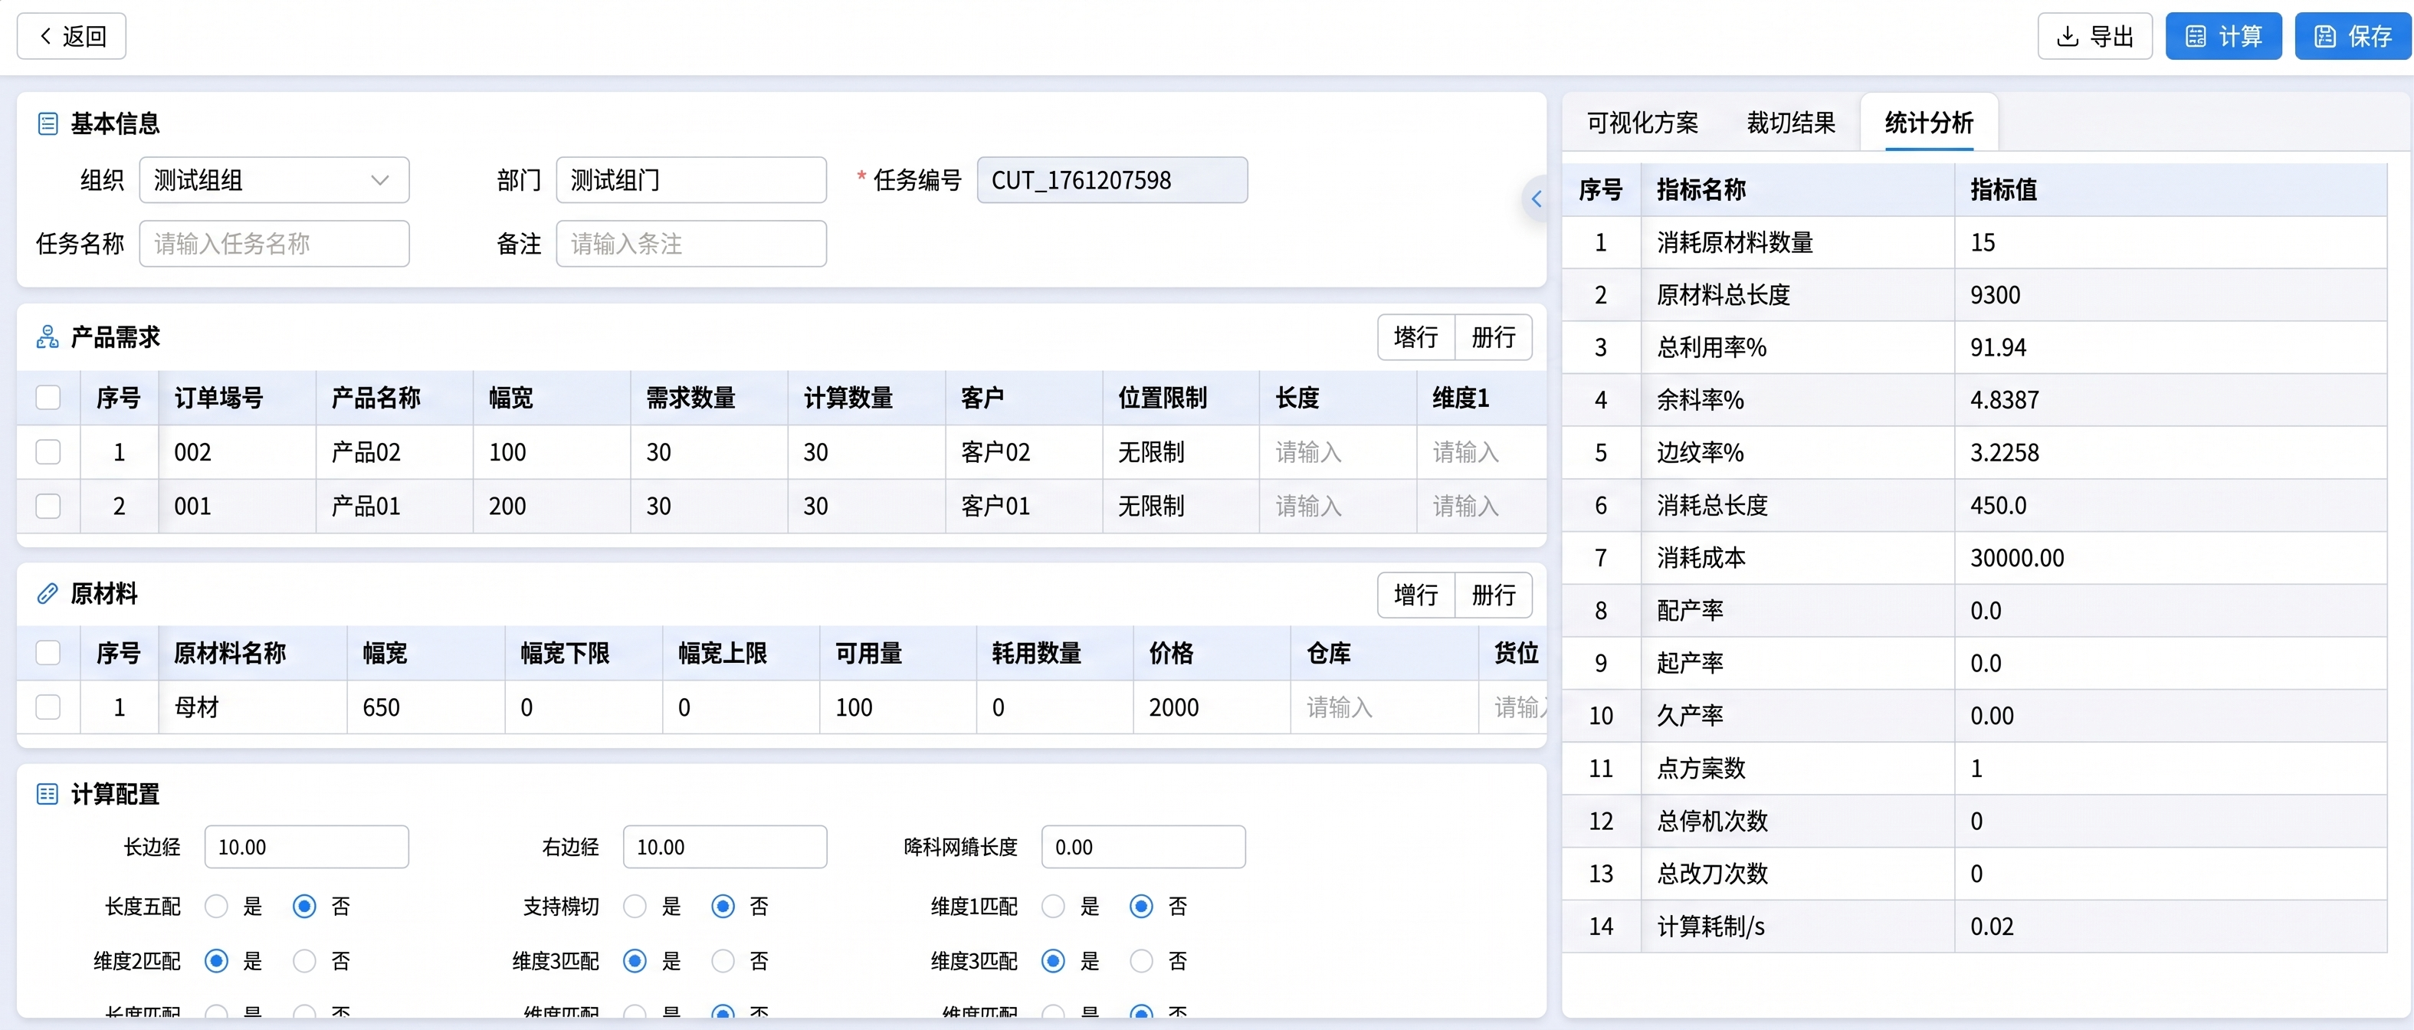Switch to the 裁切结果 tab
Screen dimensions: 2414x1030
[x=1791, y=123]
